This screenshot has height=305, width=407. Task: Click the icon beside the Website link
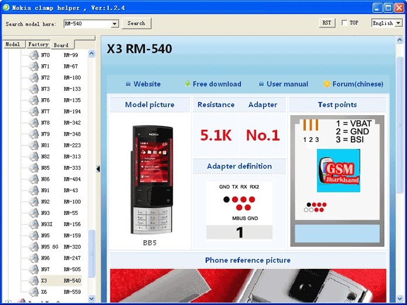[x=128, y=84]
